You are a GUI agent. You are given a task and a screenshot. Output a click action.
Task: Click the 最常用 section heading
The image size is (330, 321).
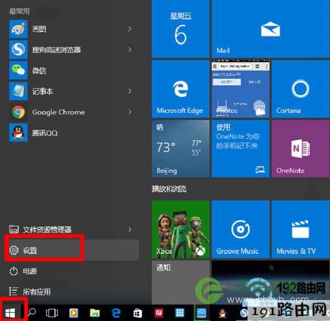[19, 11]
